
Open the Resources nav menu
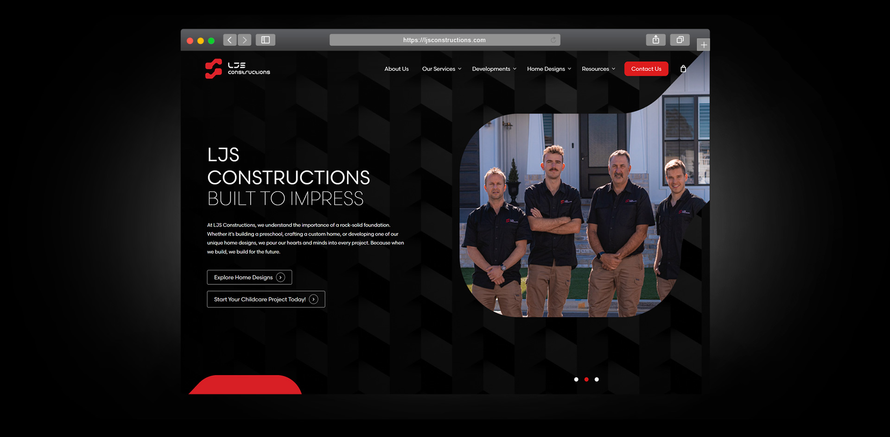click(598, 69)
